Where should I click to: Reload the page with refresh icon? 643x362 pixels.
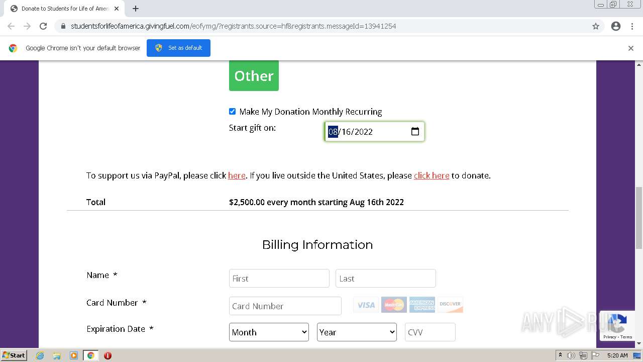pyautogui.click(x=43, y=26)
